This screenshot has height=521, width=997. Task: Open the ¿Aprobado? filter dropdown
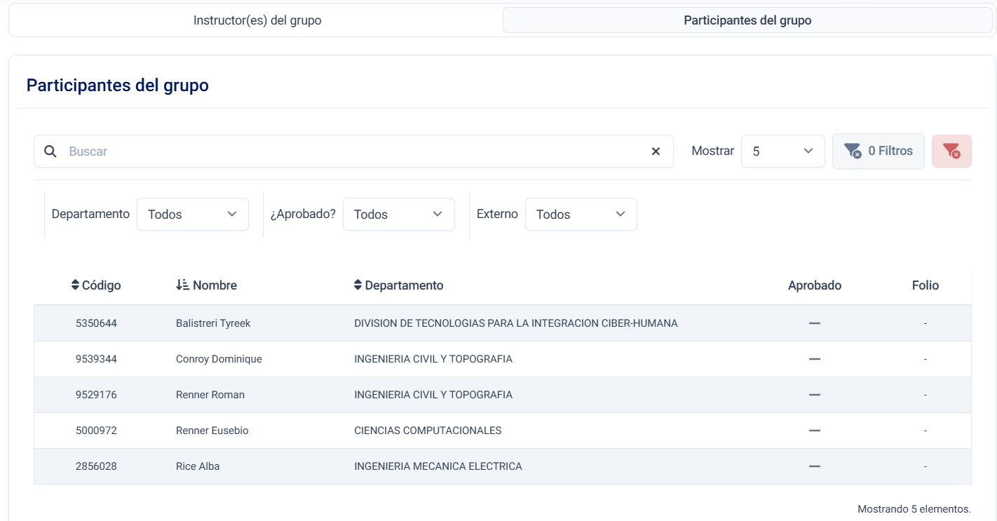[x=398, y=215]
